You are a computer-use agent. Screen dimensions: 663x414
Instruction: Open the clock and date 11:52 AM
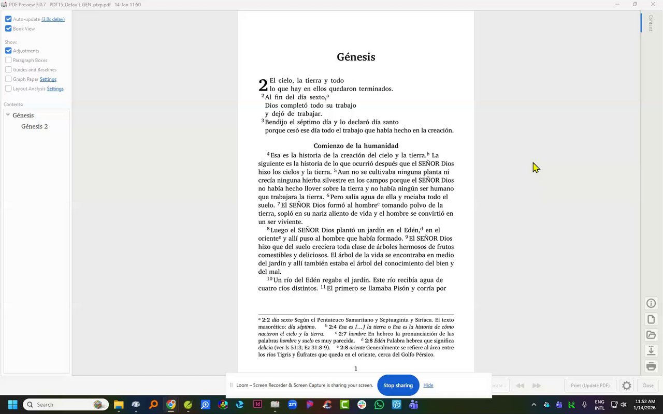pyautogui.click(x=645, y=405)
